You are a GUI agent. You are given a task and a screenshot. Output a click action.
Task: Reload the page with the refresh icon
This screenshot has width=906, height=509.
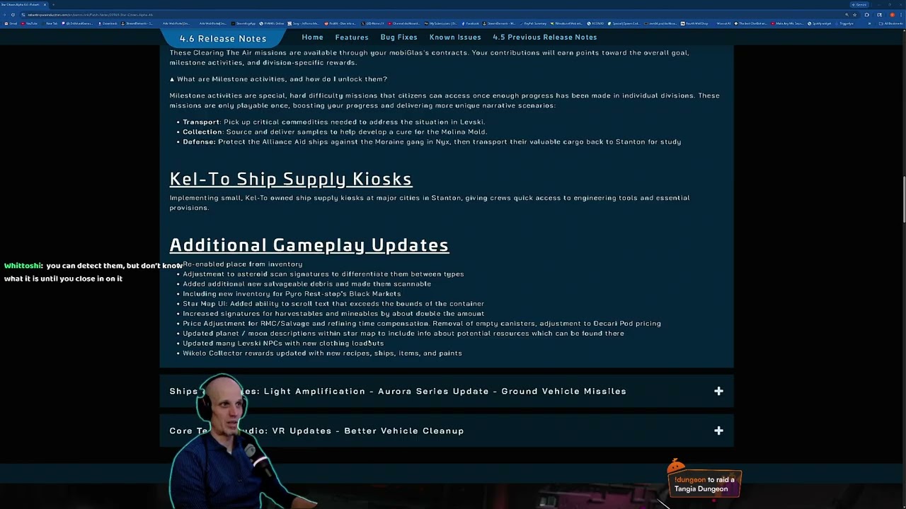click(x=13, y=15)
